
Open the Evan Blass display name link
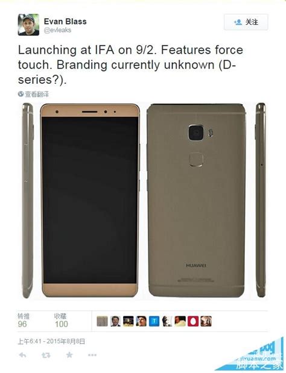coord(65,22)
